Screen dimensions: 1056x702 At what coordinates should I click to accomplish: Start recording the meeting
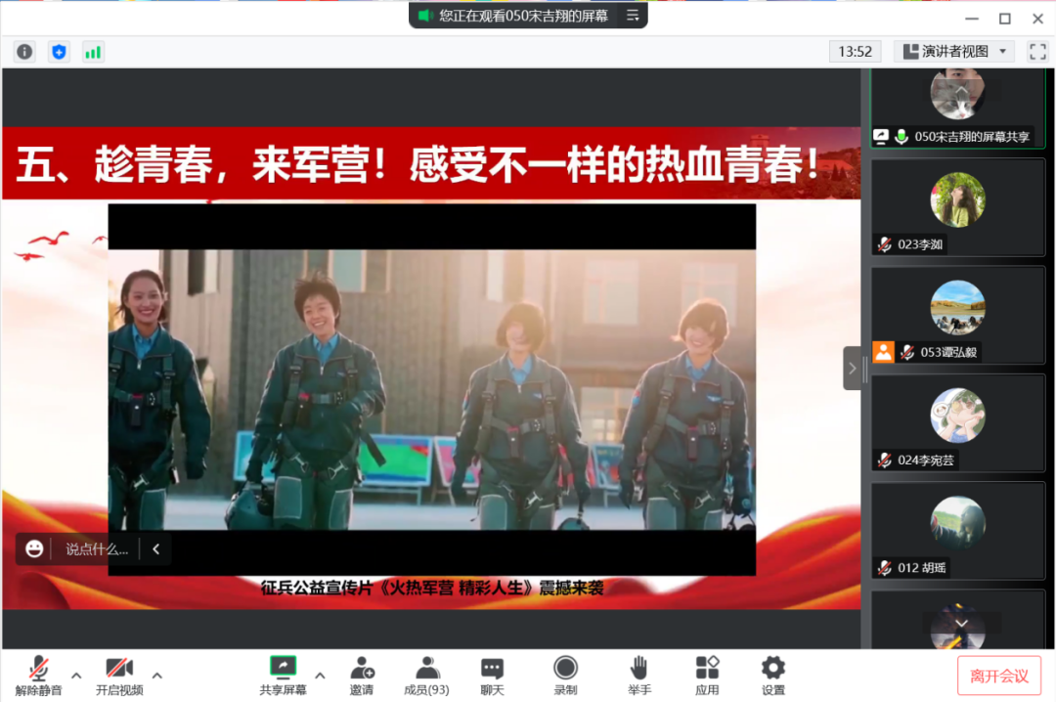[x=566, y=675]
